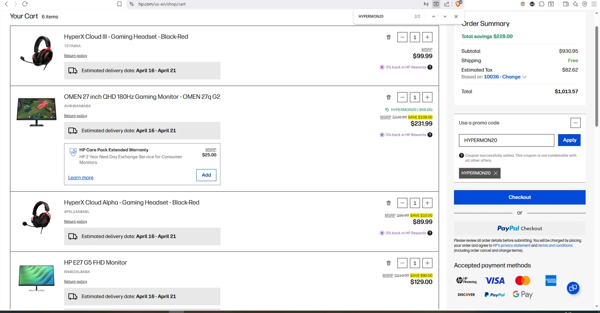
Task: Open HP E27 G5 FHD Monitor title
Action: click(x=96, y=262)
